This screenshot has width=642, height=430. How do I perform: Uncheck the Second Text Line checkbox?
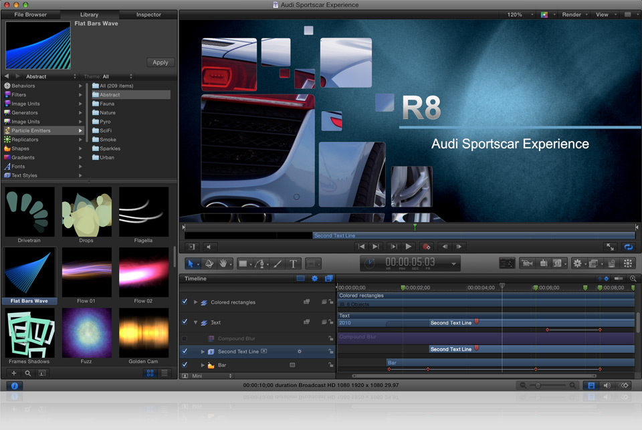coord(185,351)
